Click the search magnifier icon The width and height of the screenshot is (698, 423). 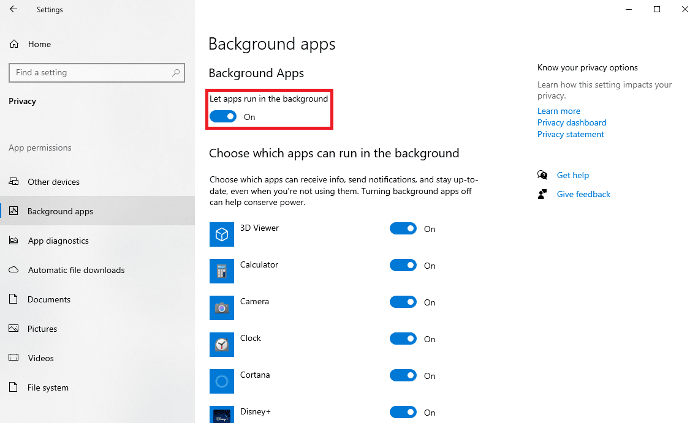pos(176,72)
